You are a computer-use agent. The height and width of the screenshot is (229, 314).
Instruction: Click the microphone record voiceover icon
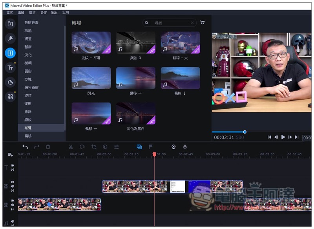point(185,147)
